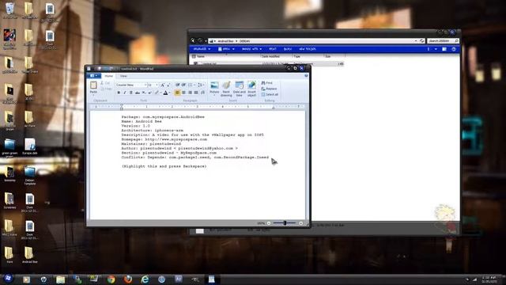
Task: Click Cut in the Clipboard group
Action: pos(105,83)
